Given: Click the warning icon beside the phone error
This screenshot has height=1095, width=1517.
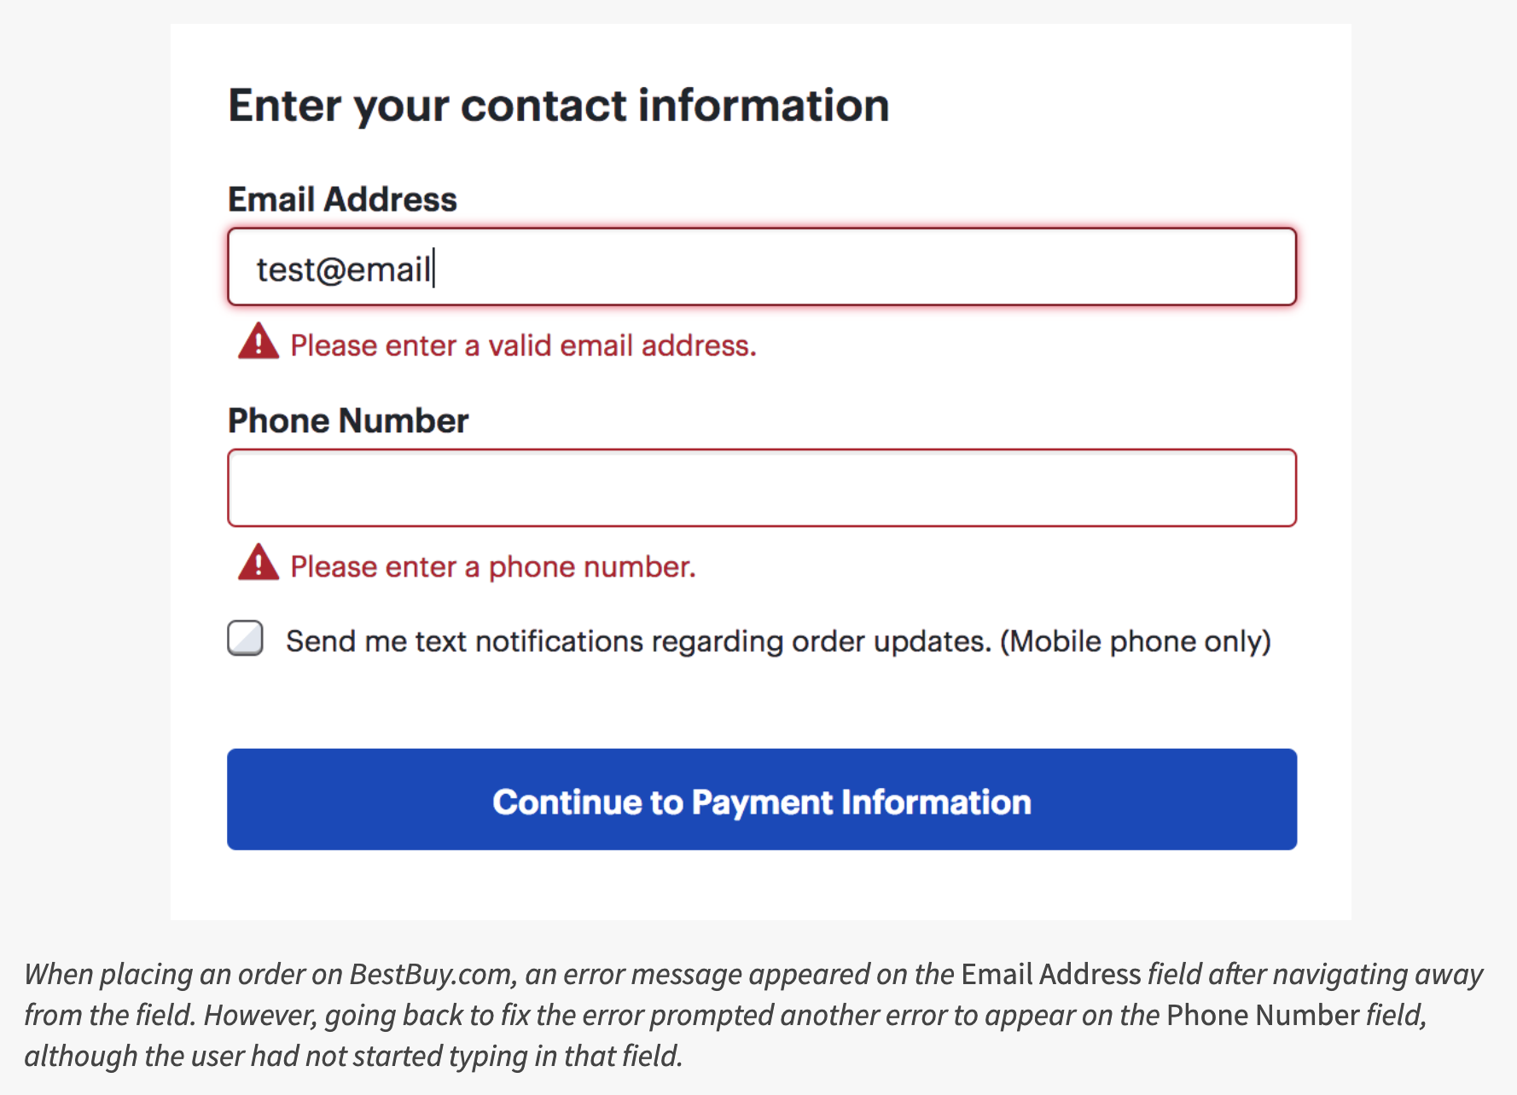Looking at the screenshot, I should pyautogui.click(x=258, y=563).
